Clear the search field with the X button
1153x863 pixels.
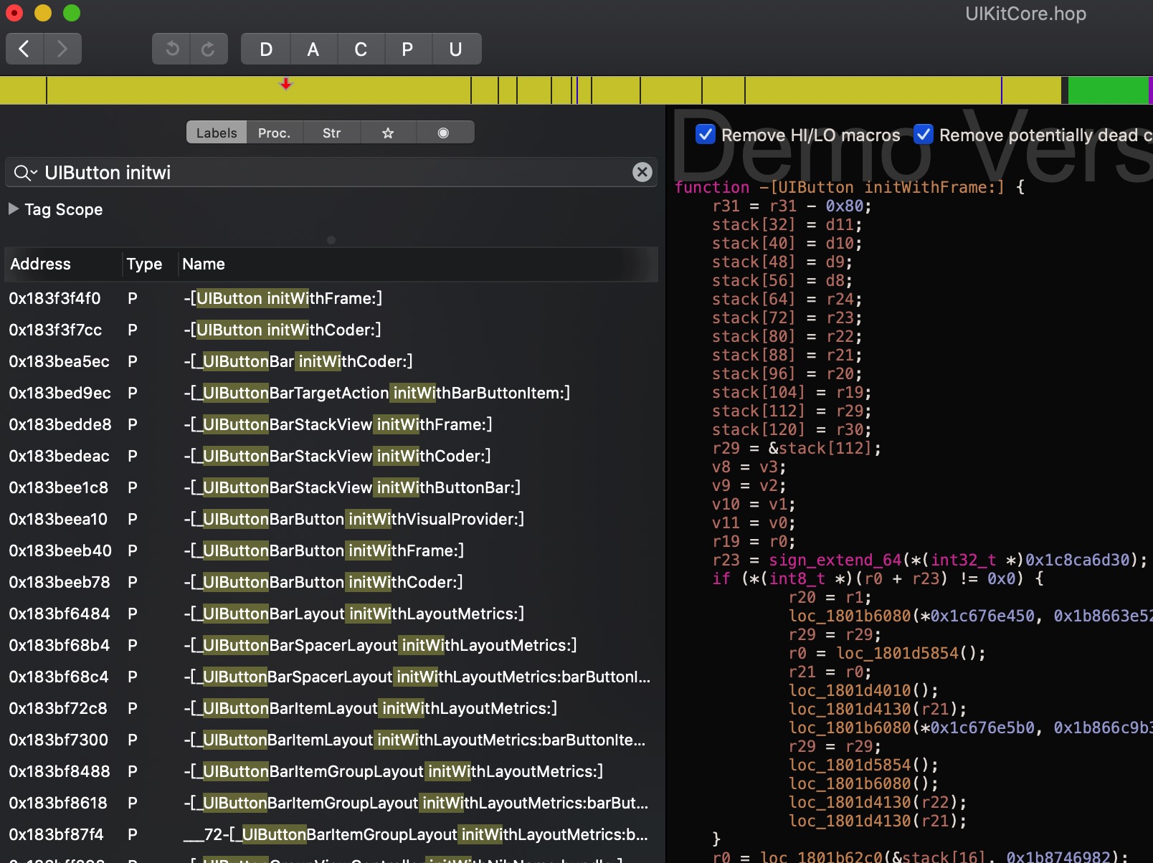click(x=642, y=172)
